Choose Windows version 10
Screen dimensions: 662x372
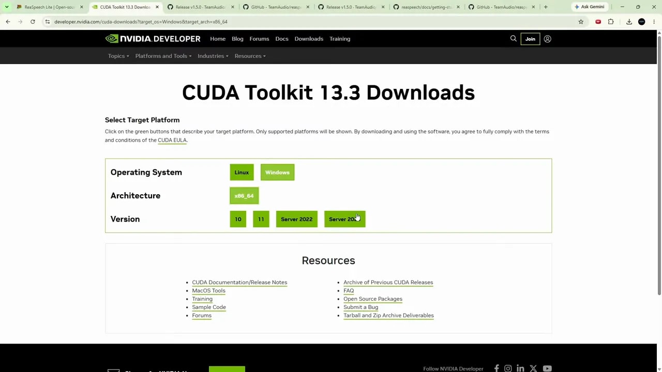(x=238, y=219)
